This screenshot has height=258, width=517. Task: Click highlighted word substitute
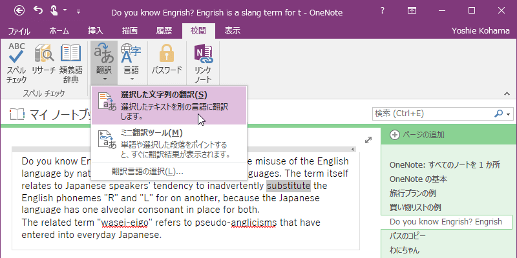pos(288,186)
